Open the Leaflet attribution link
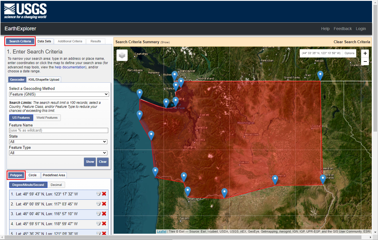Image resolution: width=378 pixels, height=240 pixels. click(162, 231)
